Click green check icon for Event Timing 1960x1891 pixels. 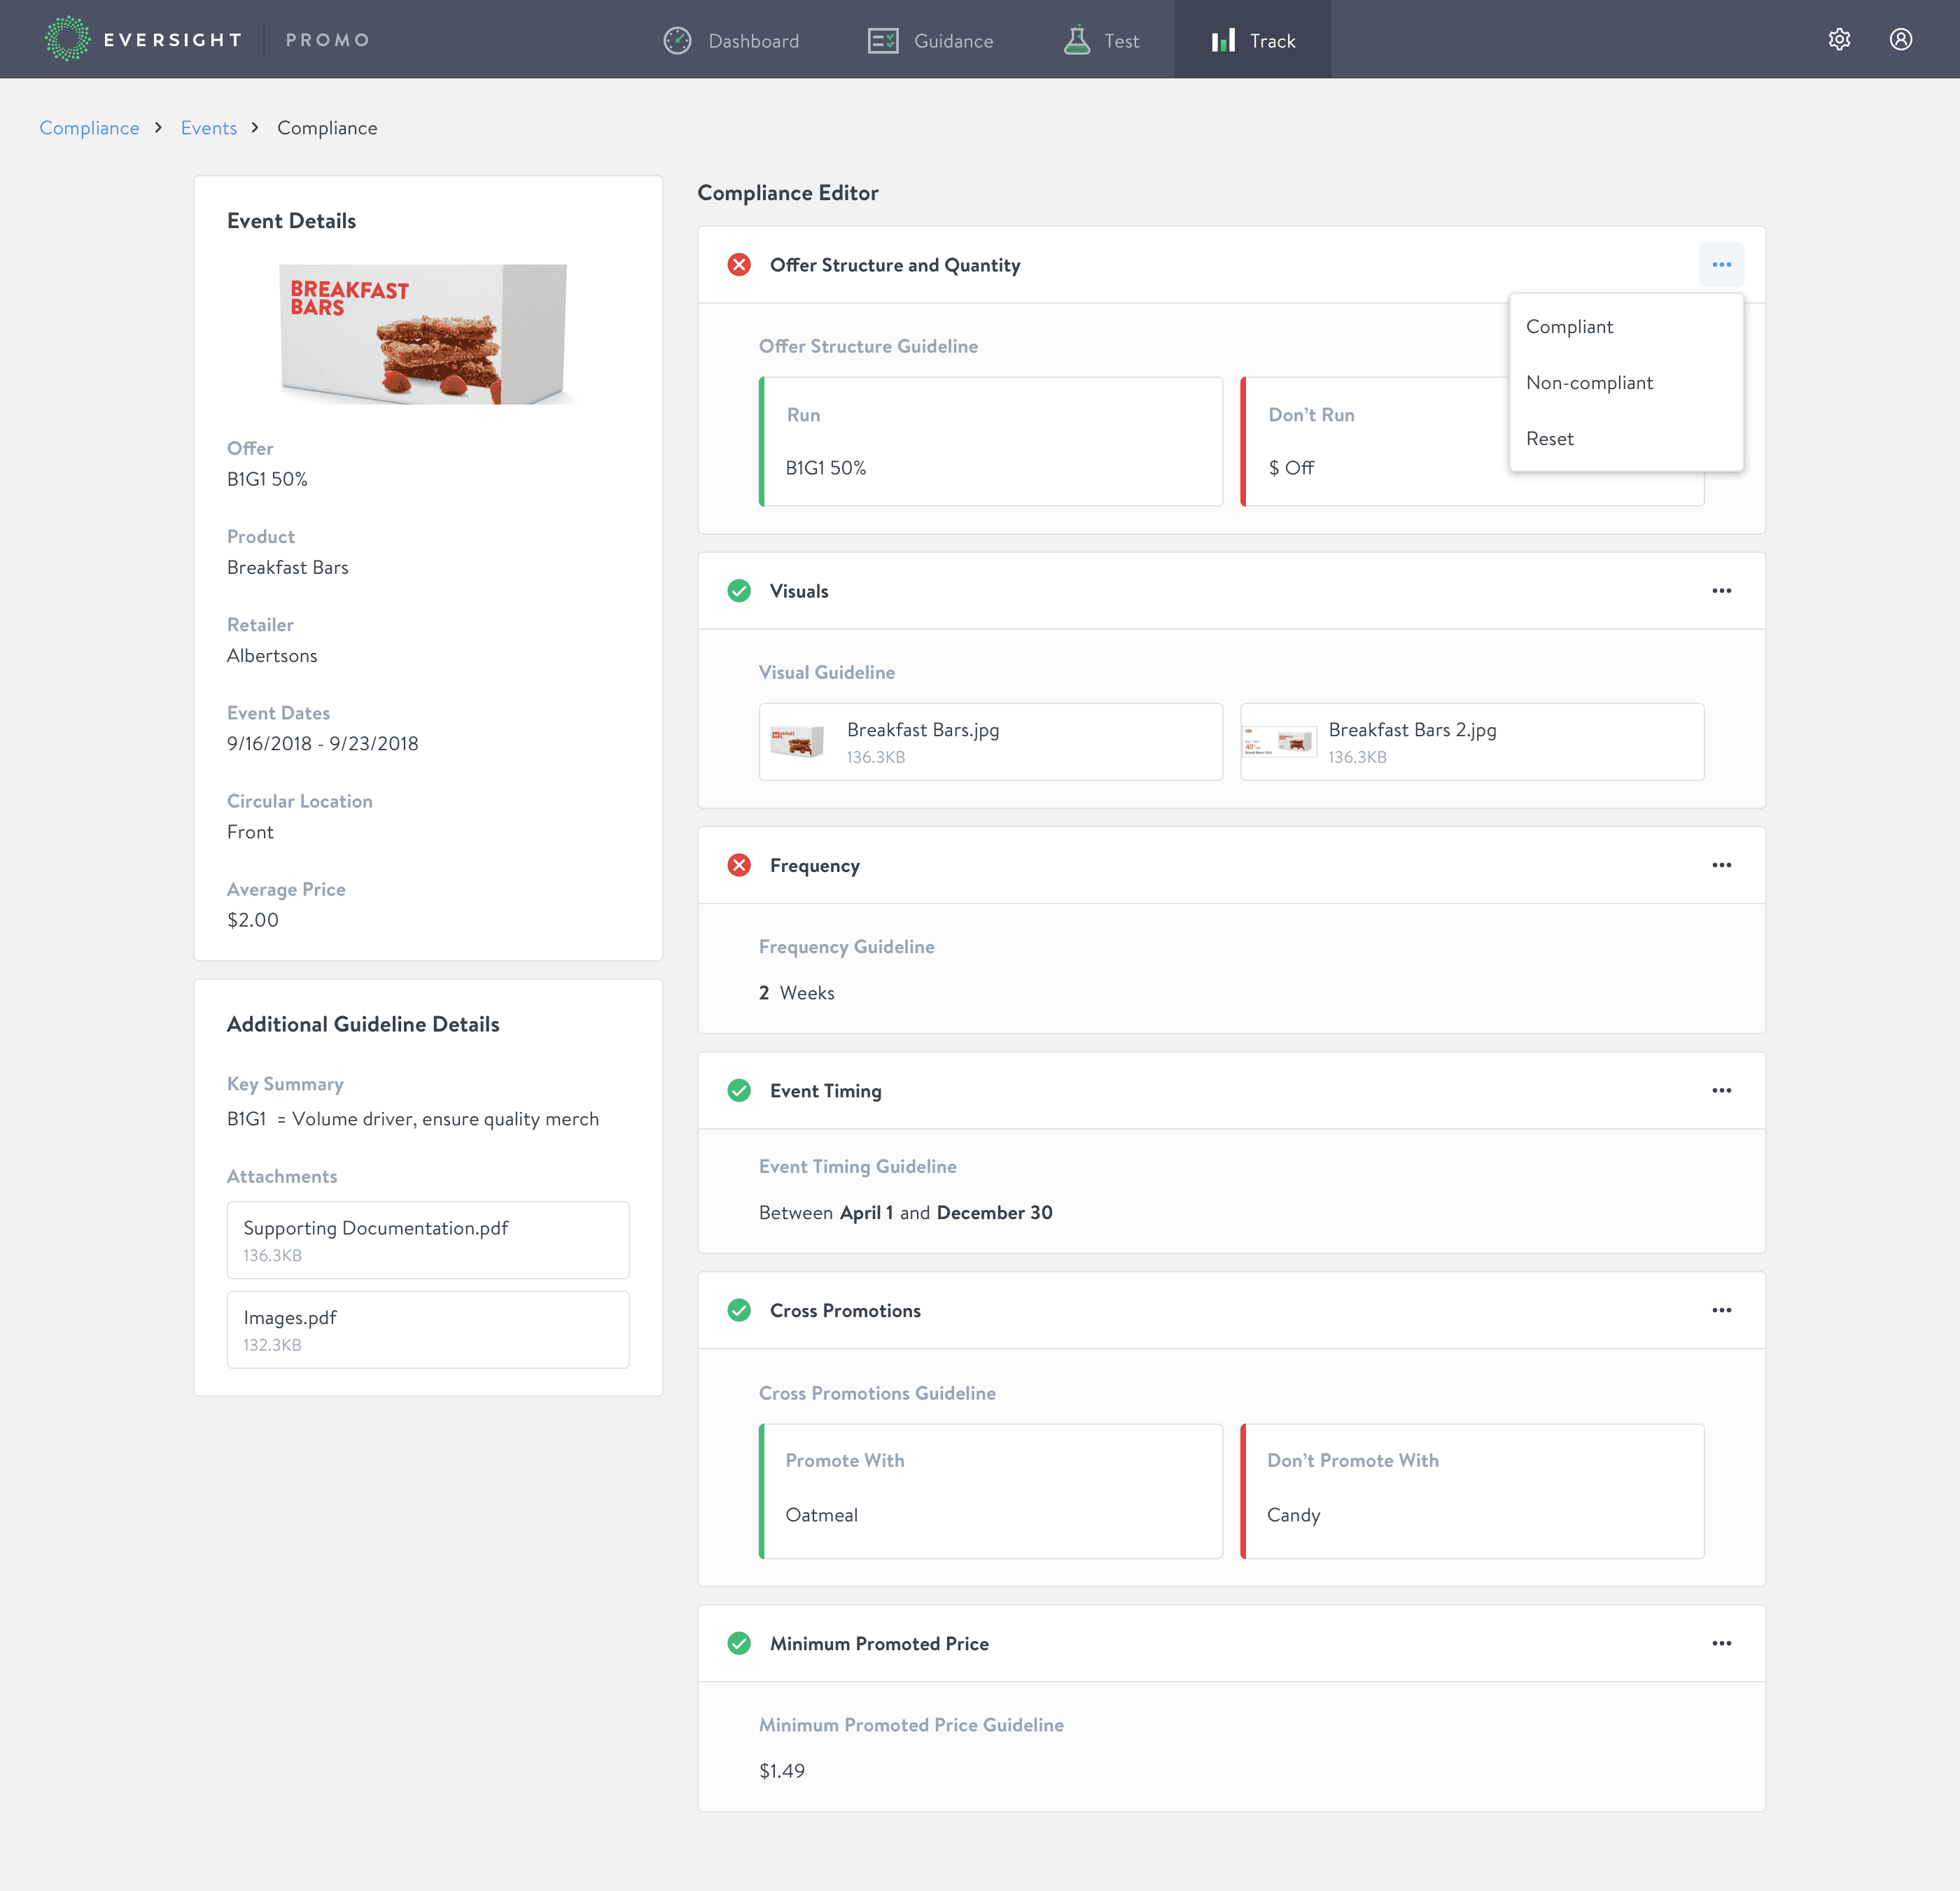point(739,1089)
